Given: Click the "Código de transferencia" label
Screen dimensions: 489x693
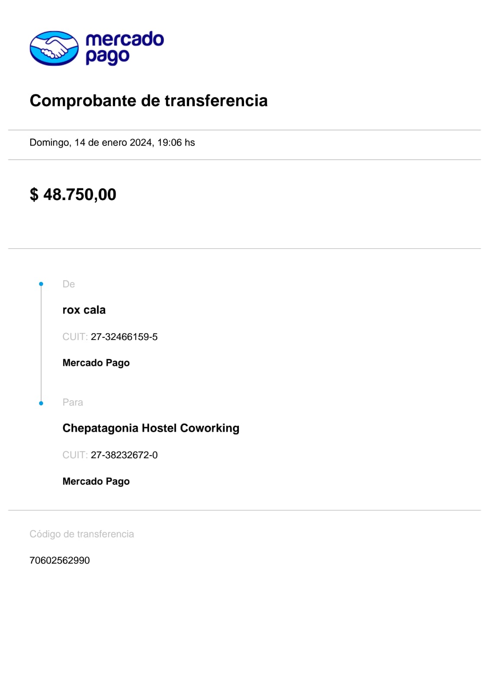Looking at the screenshot, I should pos(82,534).
